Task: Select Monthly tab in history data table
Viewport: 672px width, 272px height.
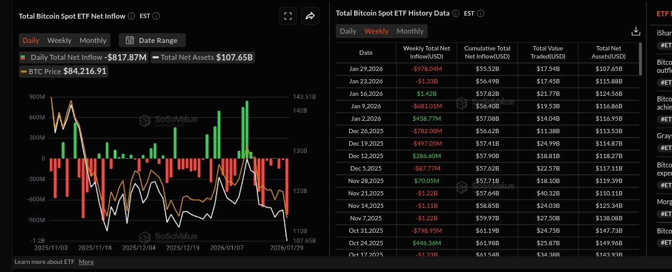Action: click(410, 31)
